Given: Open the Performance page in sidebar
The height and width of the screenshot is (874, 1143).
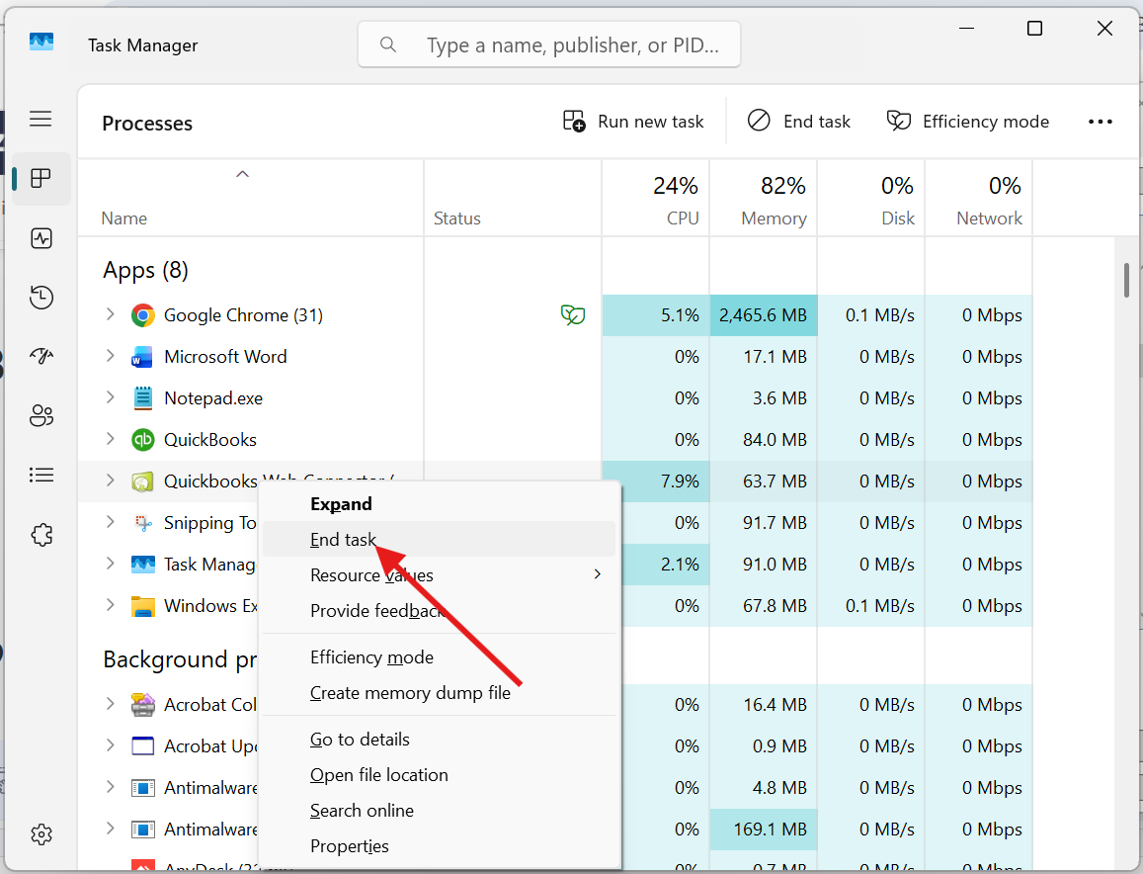Looking at the screenshot, I should coord(41,238).
